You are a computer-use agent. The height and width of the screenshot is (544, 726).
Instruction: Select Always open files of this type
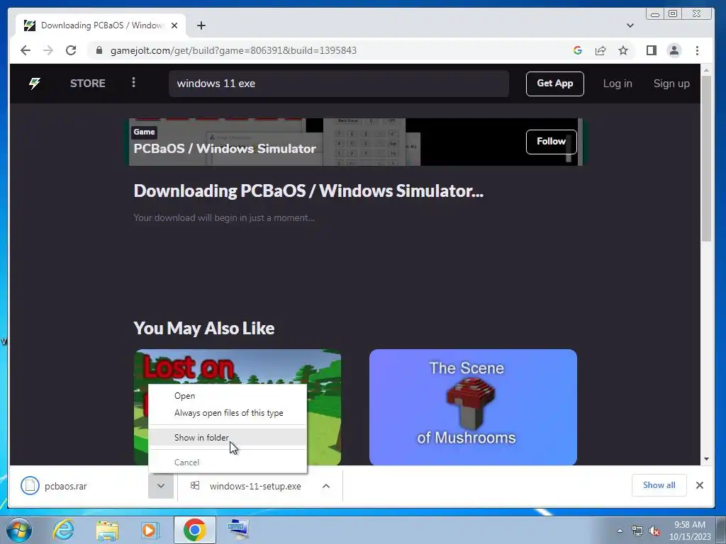click(228, 413)
